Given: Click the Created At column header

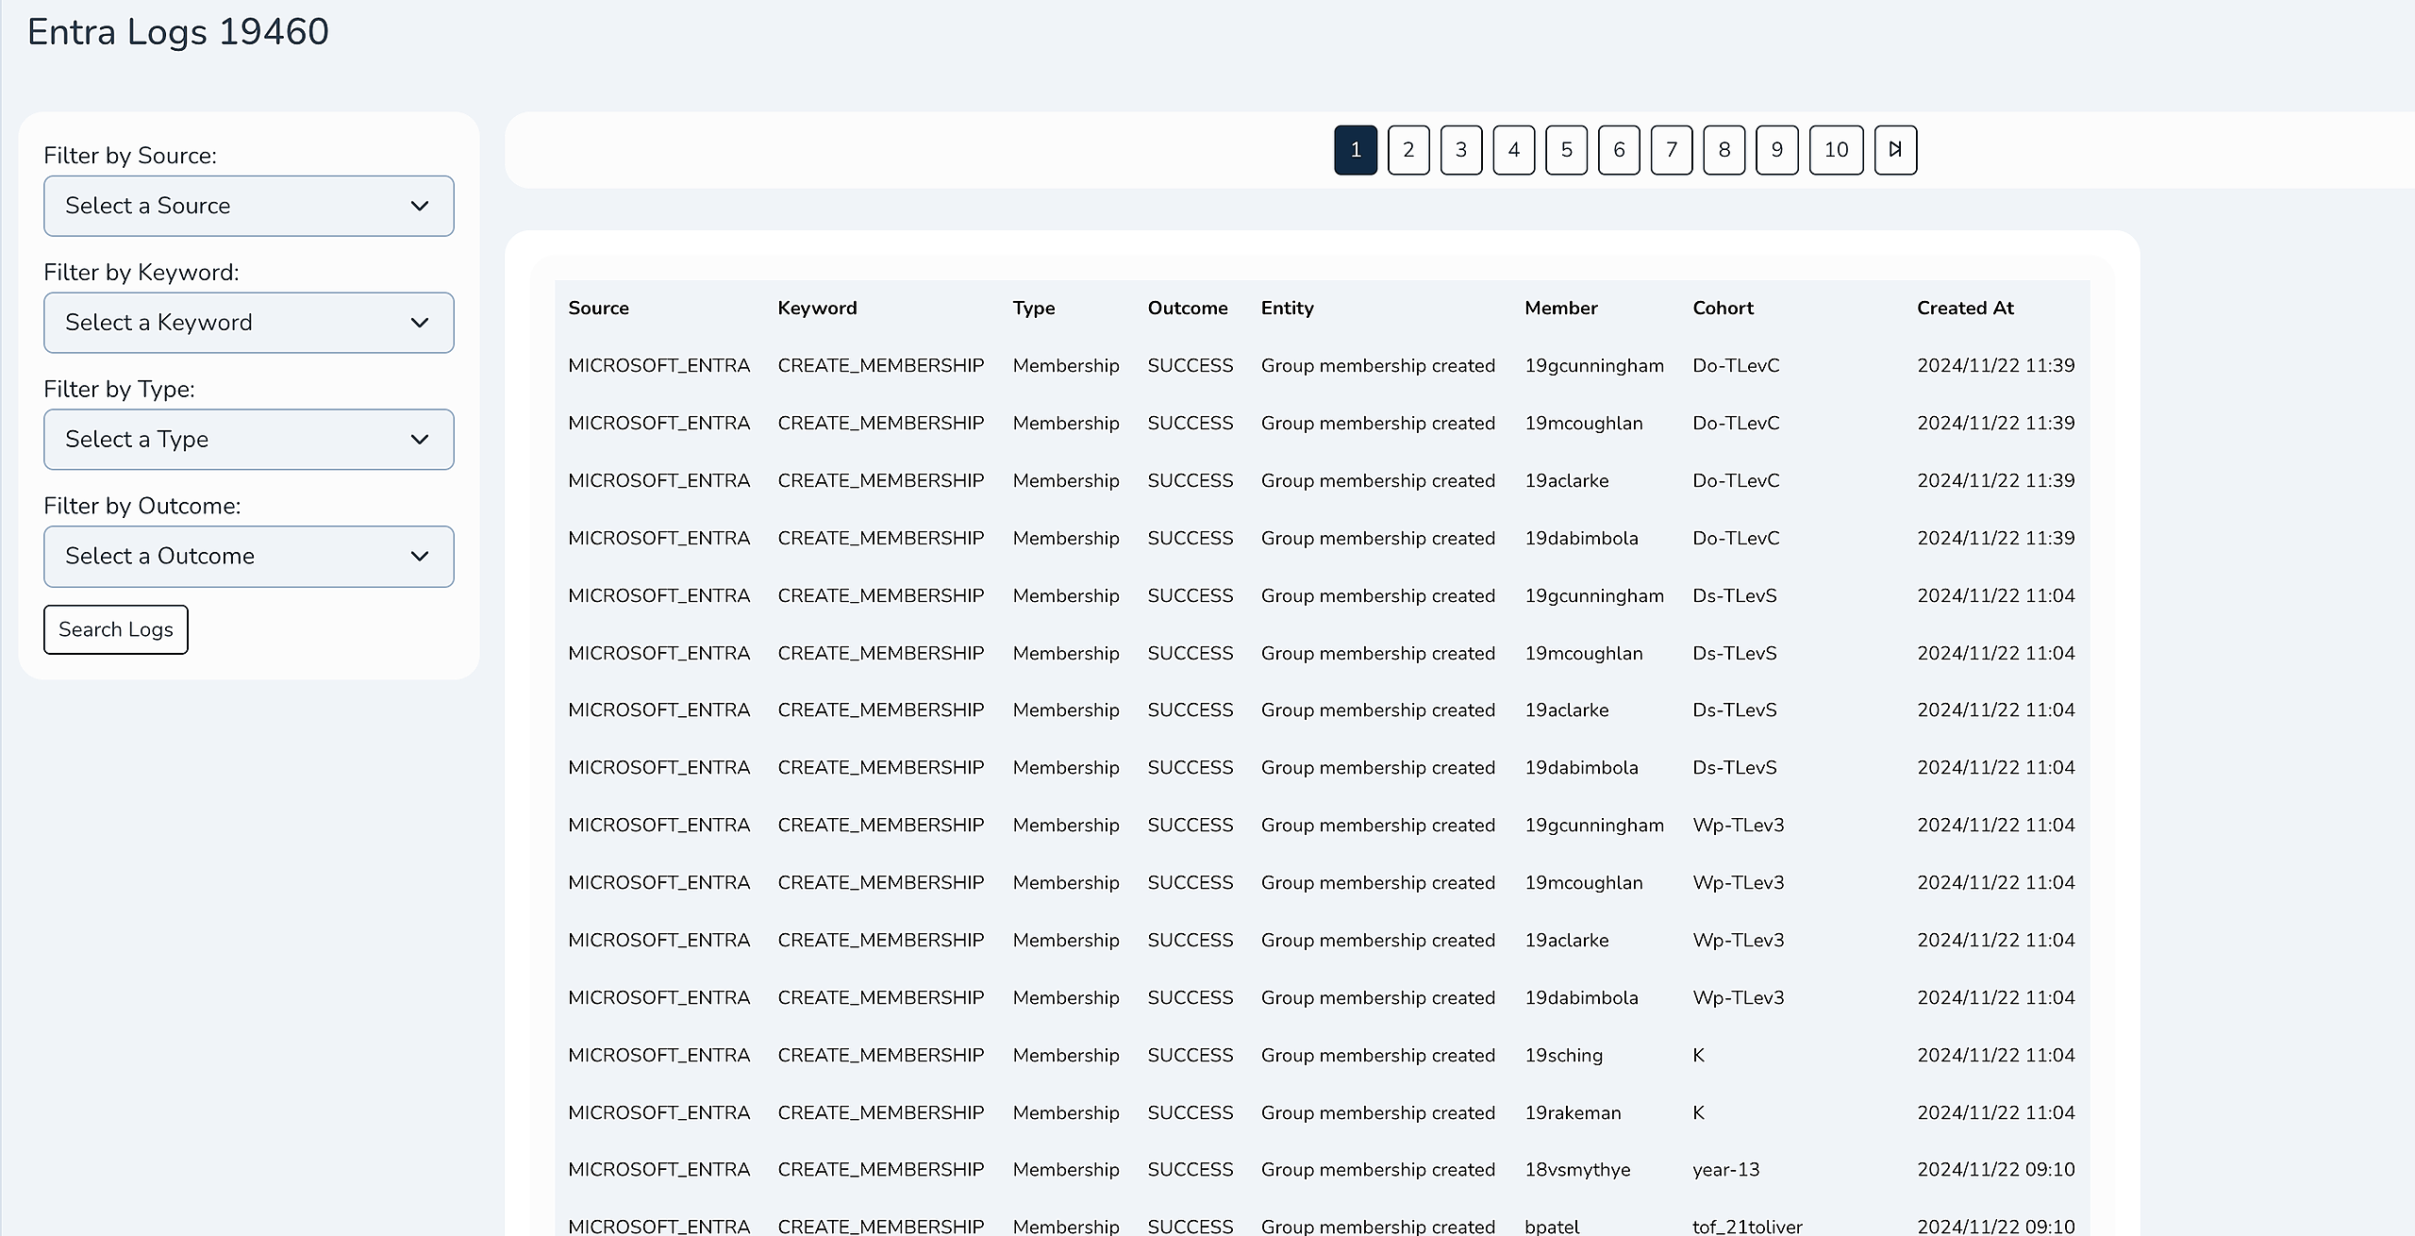Looking at the screenshot, I should click(x=1964, y=309).
